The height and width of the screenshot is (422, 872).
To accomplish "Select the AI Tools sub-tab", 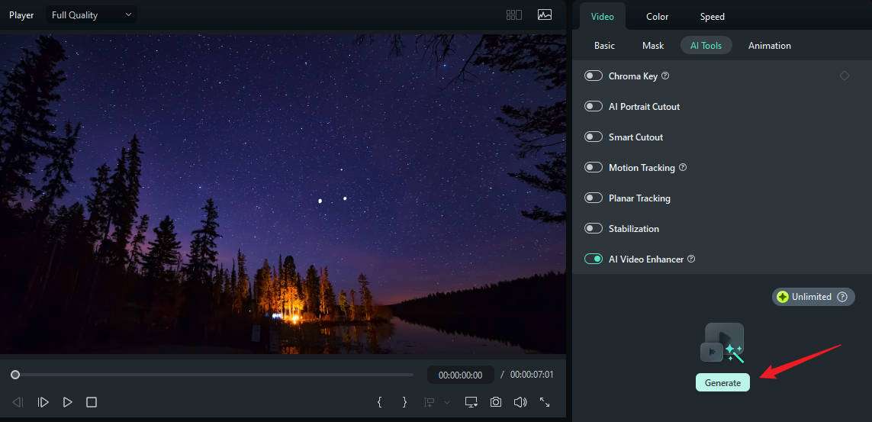I will [x=706, y=46].
